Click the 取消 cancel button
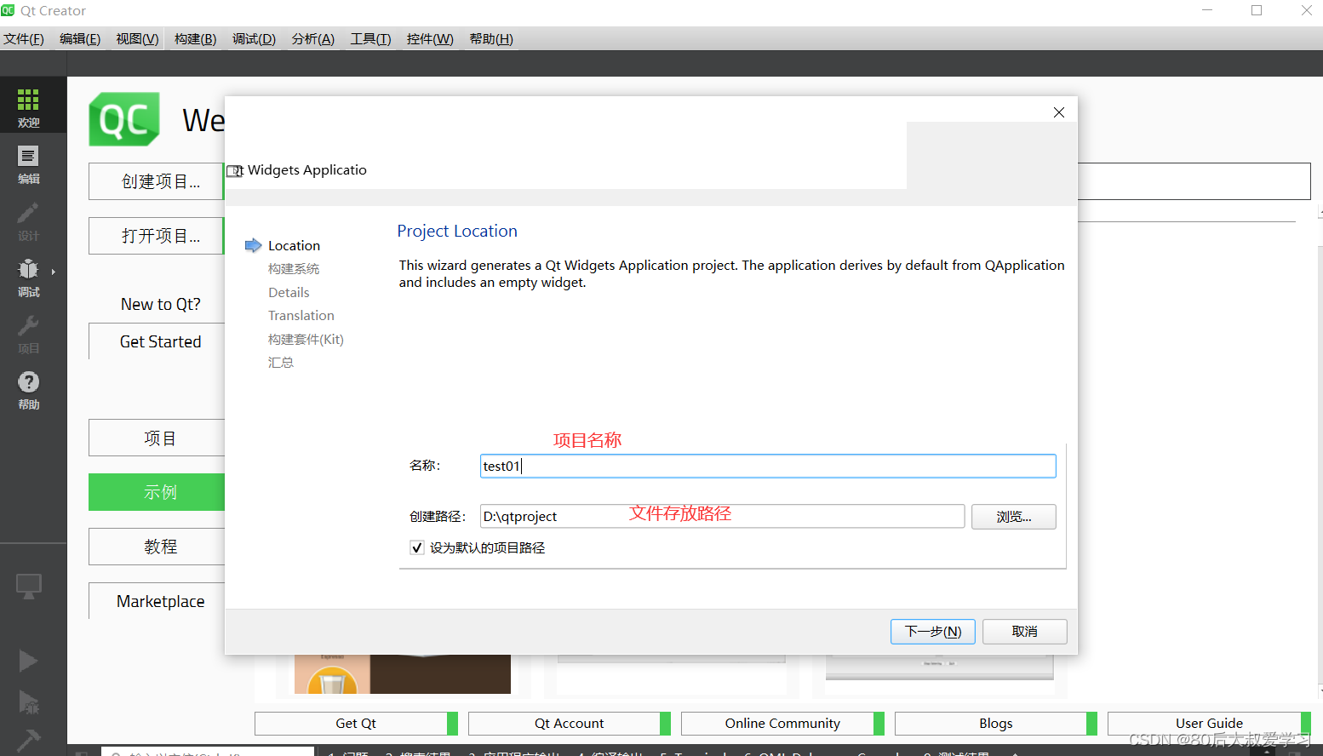Image resolution: width=1323 pixels, height=756 pixels. click(x=1025, y=632)
